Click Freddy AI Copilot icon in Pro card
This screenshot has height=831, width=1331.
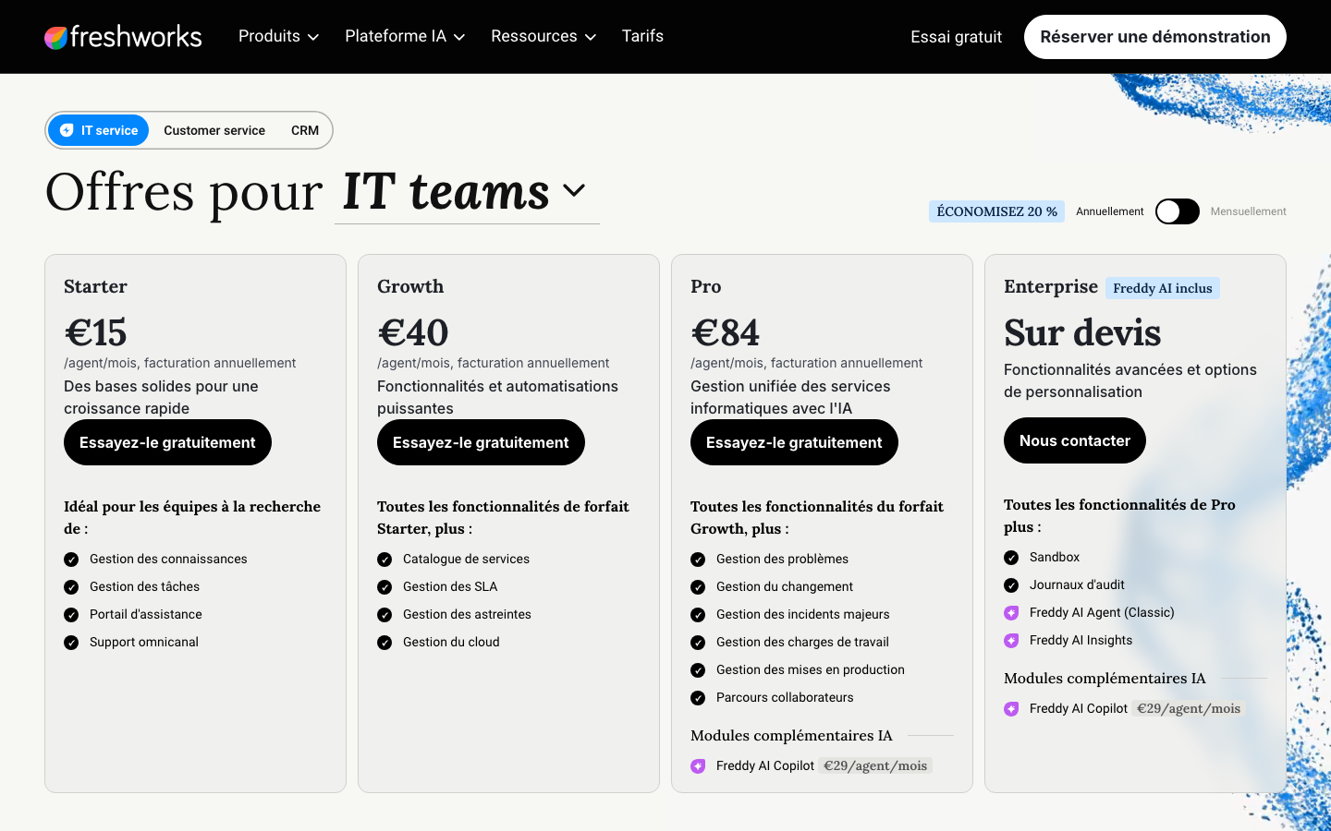[x=698, y=766]
